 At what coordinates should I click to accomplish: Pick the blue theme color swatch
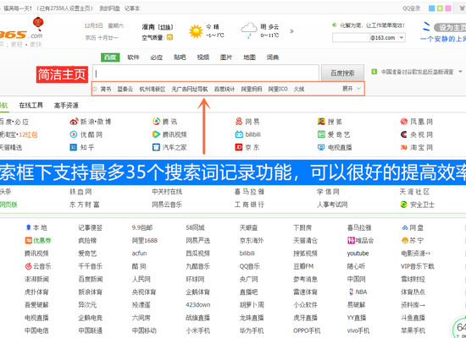tap(432, 8)
